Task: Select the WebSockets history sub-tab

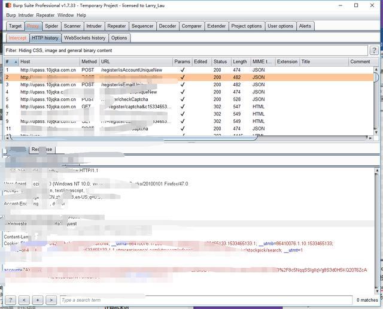Action: coord(85,38)
